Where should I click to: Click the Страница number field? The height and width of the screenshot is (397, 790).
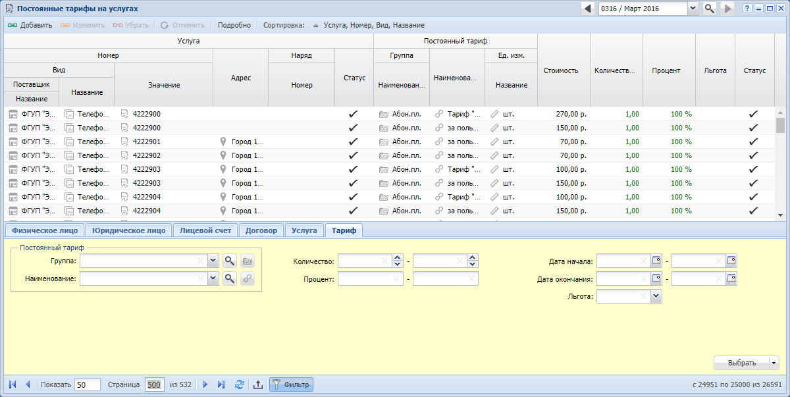click(x=155, y=384)
